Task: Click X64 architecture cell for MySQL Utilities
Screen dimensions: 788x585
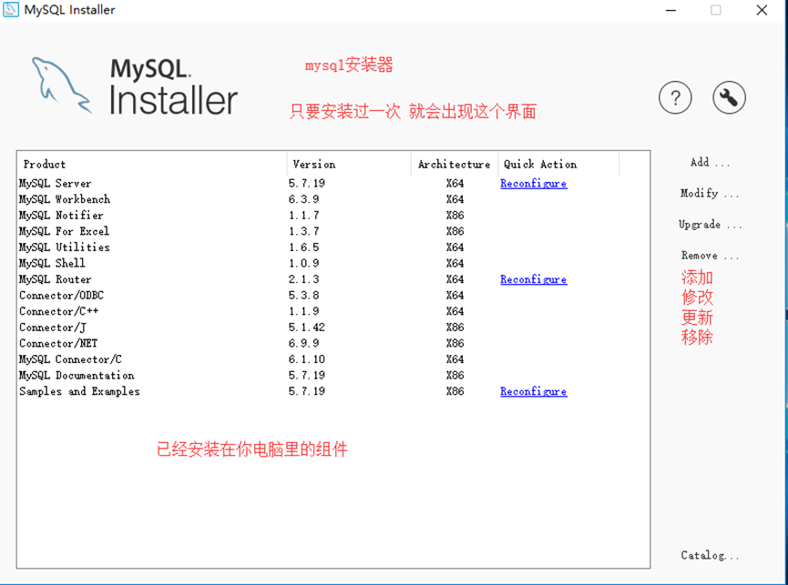Action: (455, 247)
